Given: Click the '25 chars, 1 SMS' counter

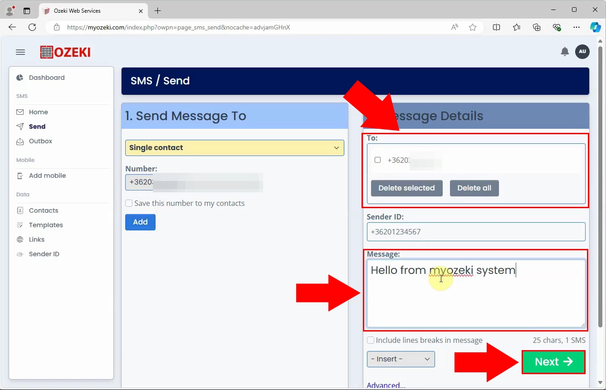Looking at the screenshot, I should click(x=559, y=340).
